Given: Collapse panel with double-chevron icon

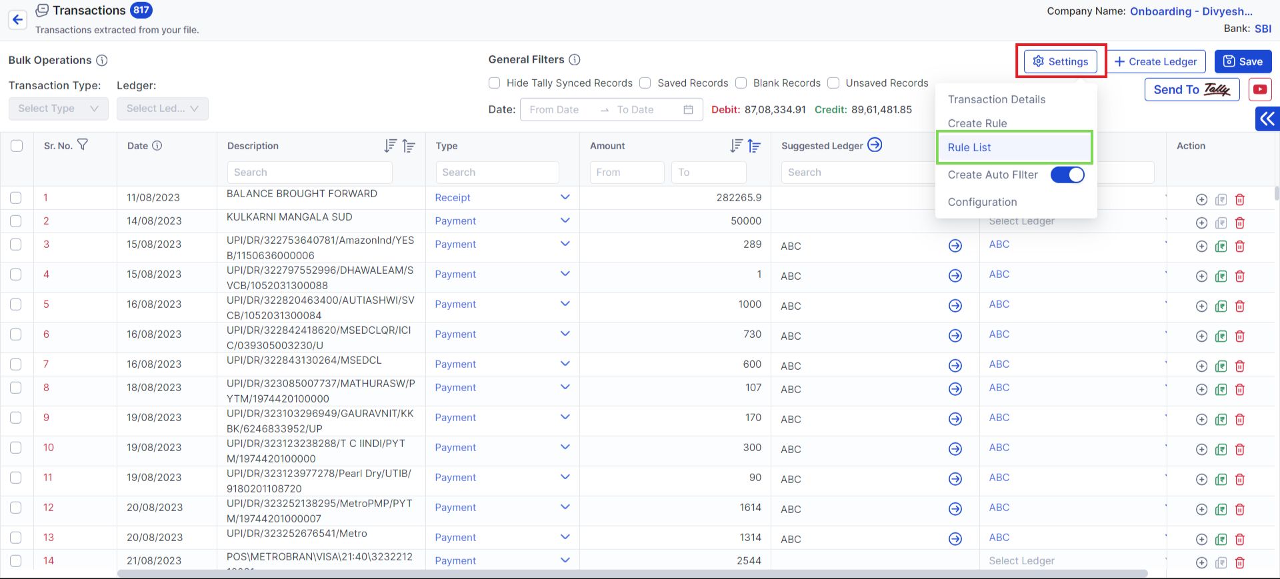Looking at the screenshot, I should click(x=1267, y=119).
